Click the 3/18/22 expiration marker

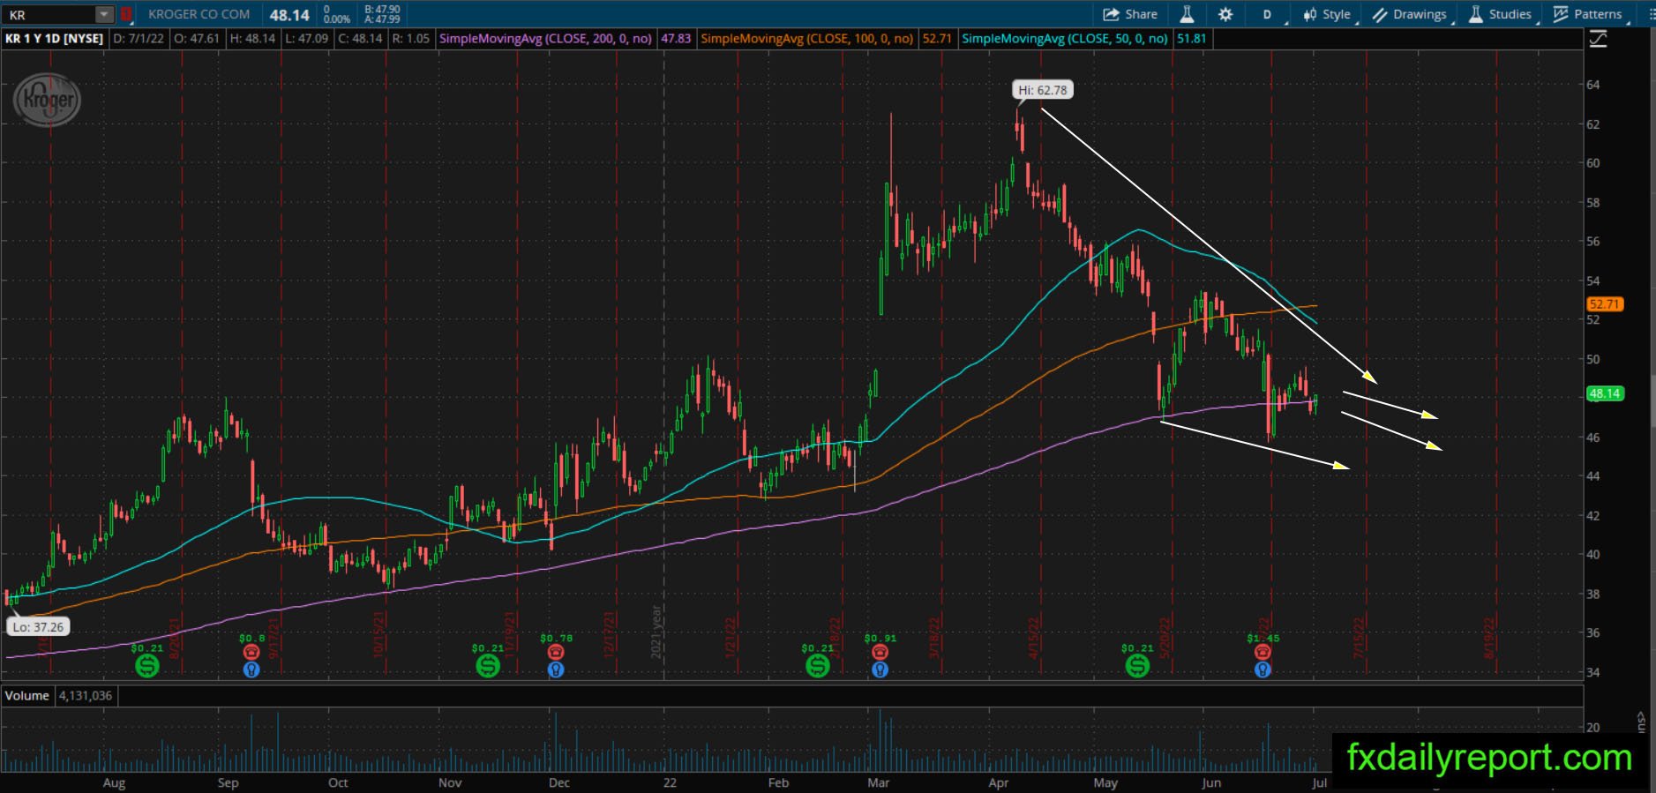coord(933,637)
